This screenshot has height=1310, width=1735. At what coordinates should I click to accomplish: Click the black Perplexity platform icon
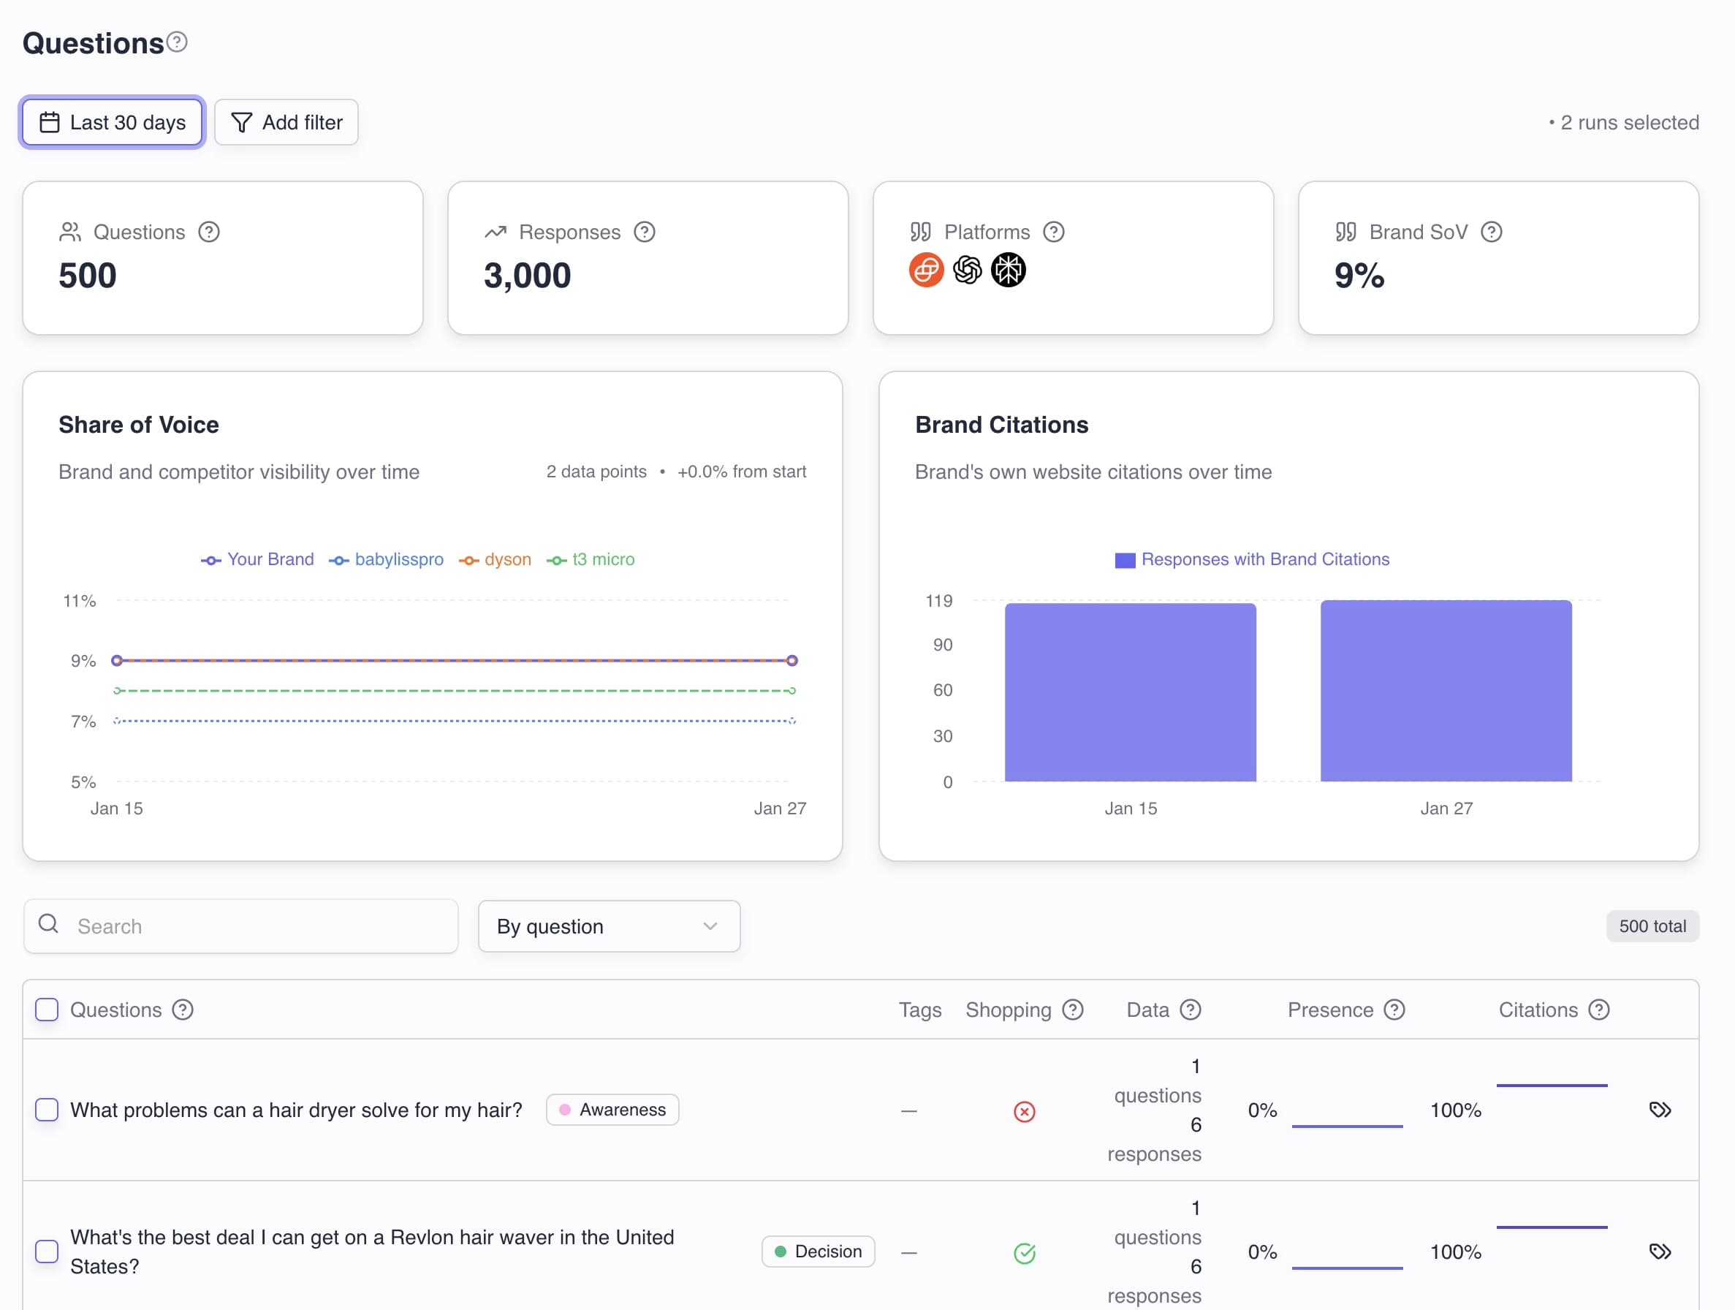(x=1009, y=270)
